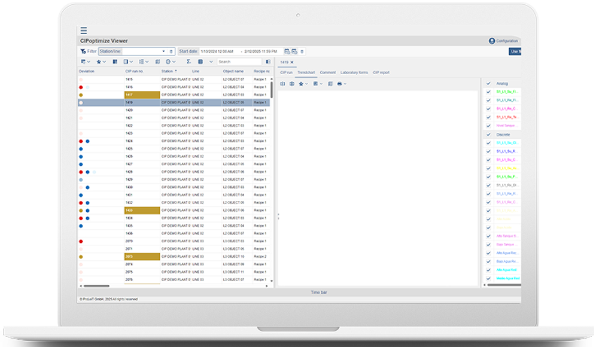This screenshot has width=599, height=347.
Task: Click the second cursor icon in trendchart toolbar
Action: point(291,84)
